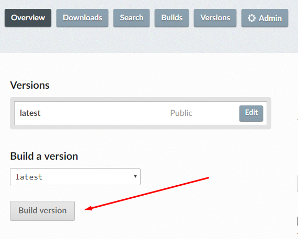Expand the latest version dropdown

click(x=75, y=176)
